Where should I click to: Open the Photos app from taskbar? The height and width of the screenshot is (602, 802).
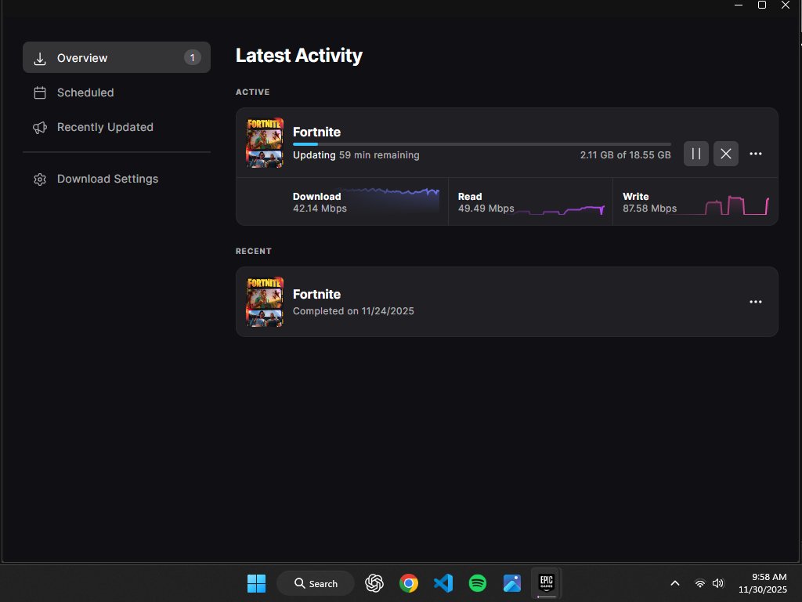pyautogui.click(x=512, y=583)
